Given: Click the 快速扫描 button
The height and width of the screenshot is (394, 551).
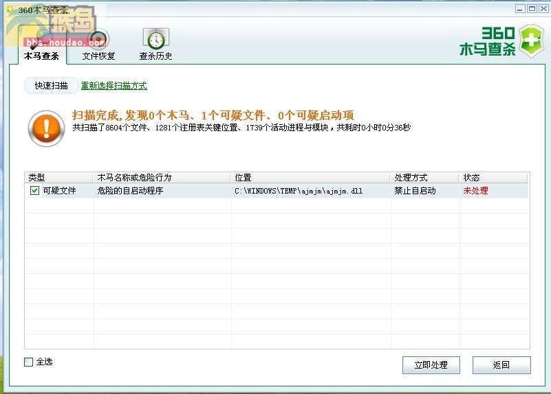Looking at the screenshot, I should pos(52,86).
